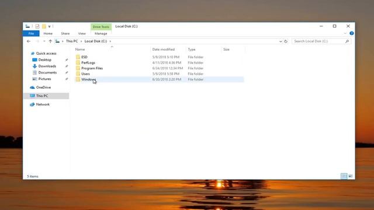
Task: Click the Properties quick access toolbar icon
Action: pyautogui.click(x=37, y=26)
